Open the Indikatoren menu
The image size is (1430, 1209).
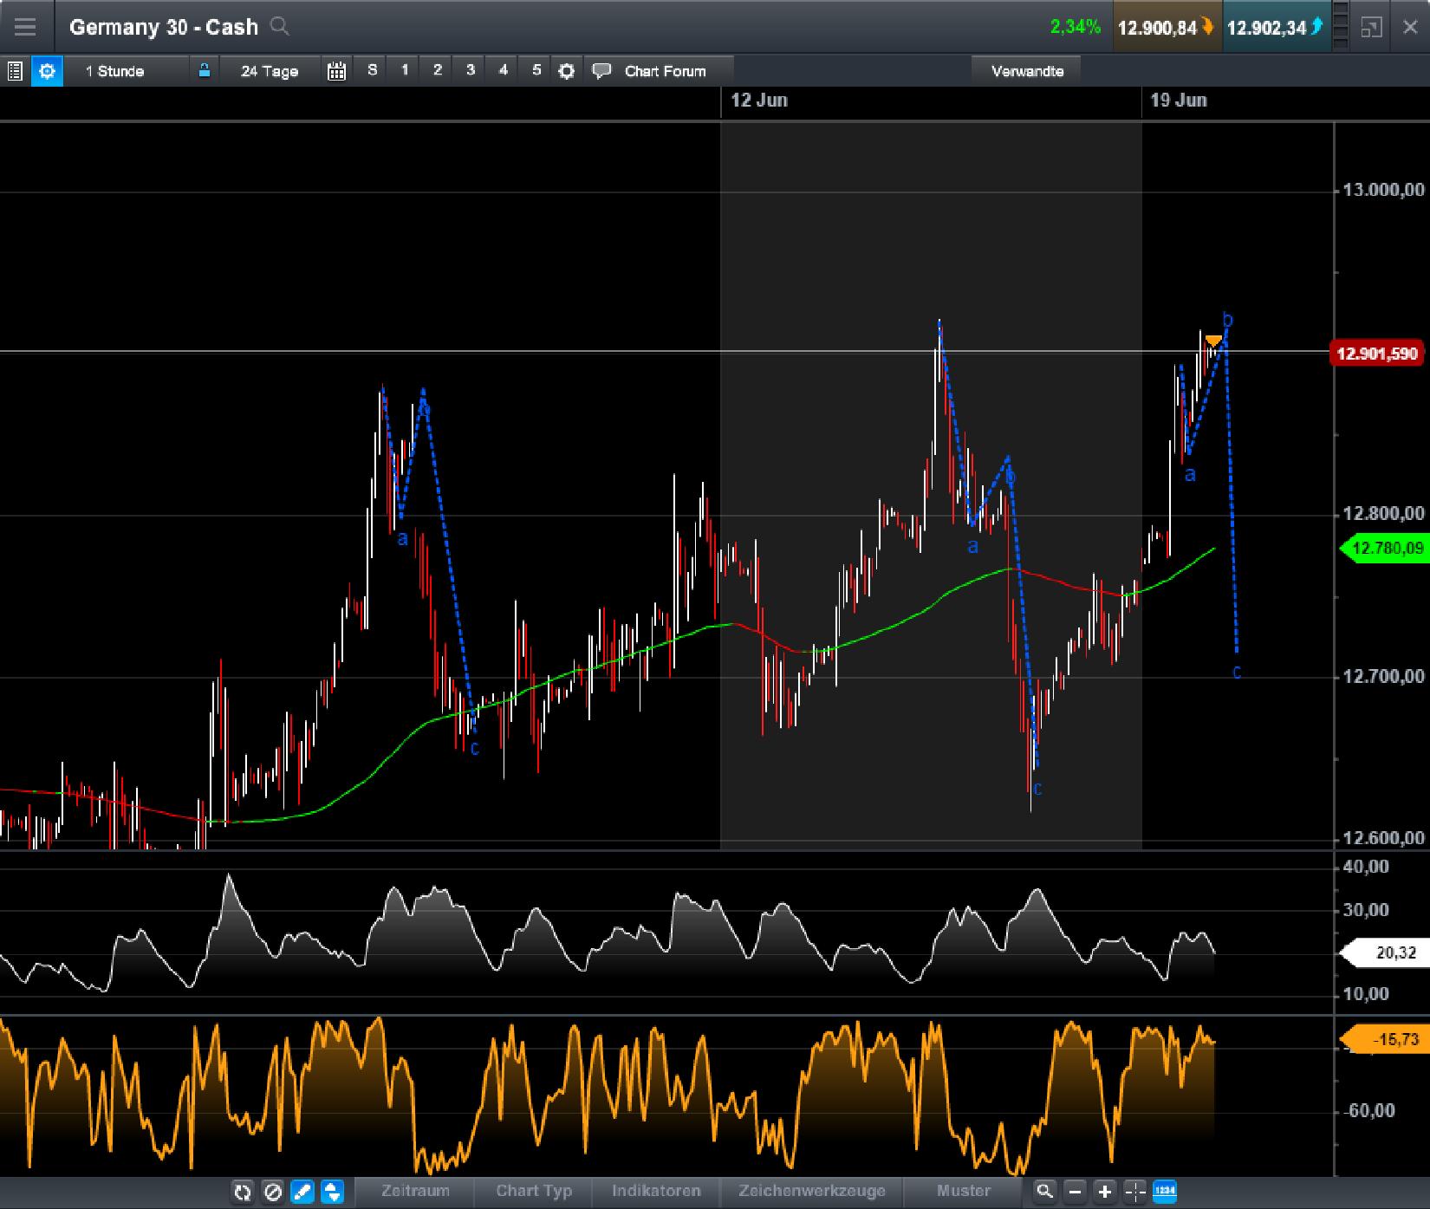657,1191
